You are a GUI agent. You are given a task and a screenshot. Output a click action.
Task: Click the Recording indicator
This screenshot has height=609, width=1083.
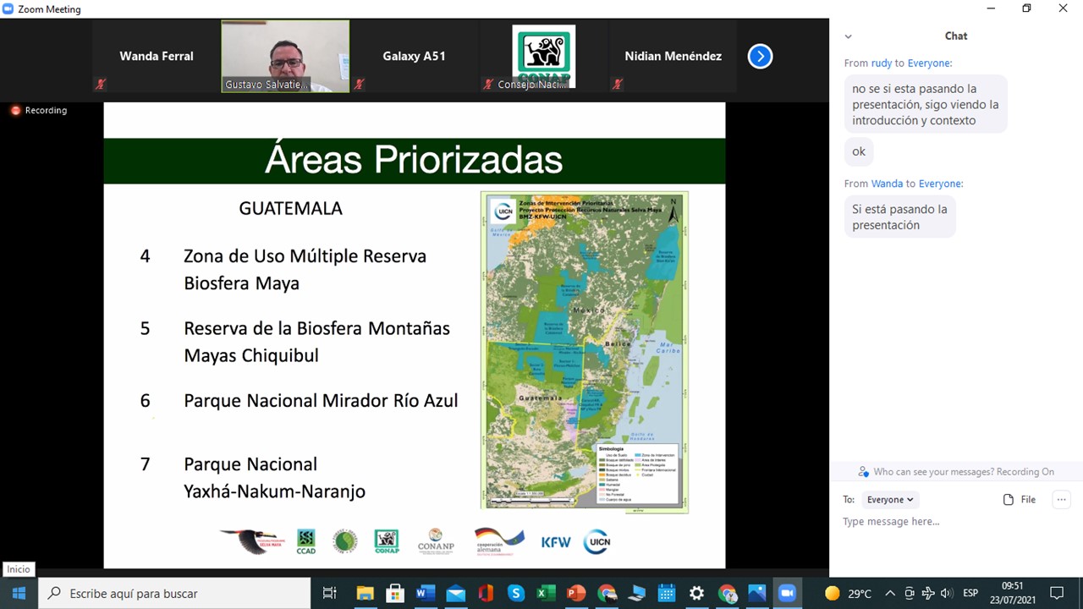pyautogui.click(x=38, y=111)
